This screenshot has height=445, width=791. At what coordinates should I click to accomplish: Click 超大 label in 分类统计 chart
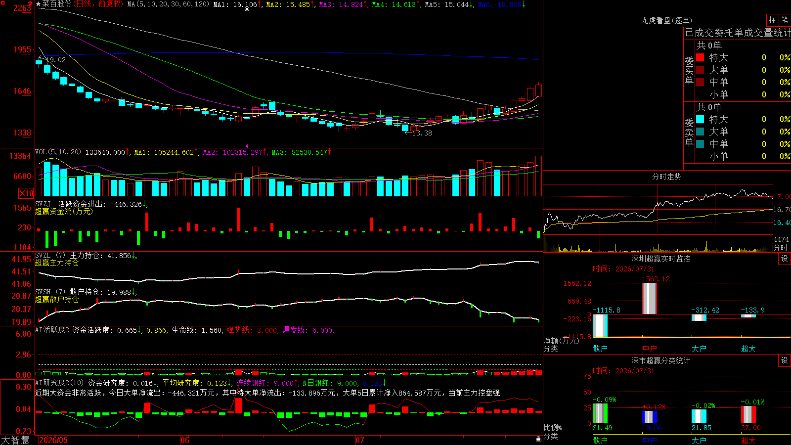pyautogui.click(x=748, y=441)
